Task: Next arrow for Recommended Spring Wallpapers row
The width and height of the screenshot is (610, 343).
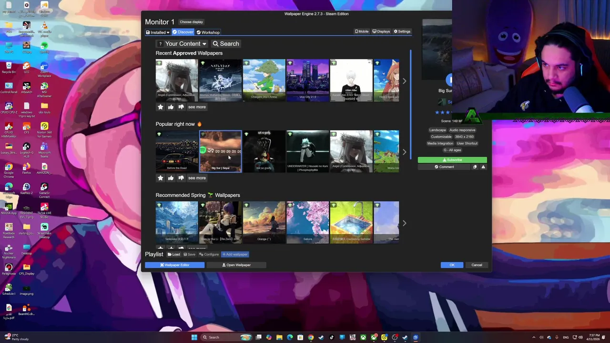Action: click(x=404, y=223)
